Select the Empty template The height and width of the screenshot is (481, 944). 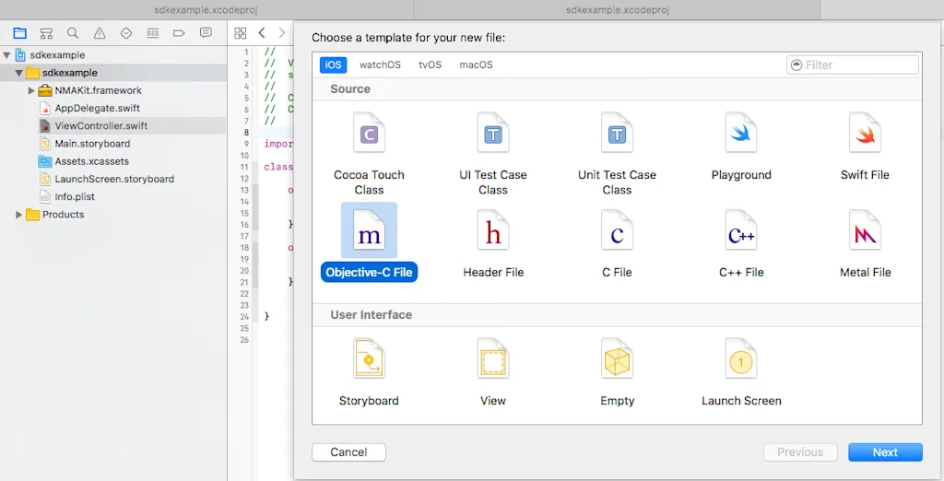click(617, 372)
